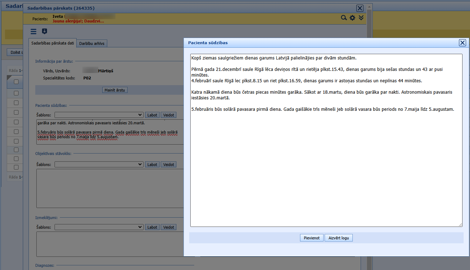Open the Šablons dropdown under Objektīvais stāvoklis

(99, 165)
